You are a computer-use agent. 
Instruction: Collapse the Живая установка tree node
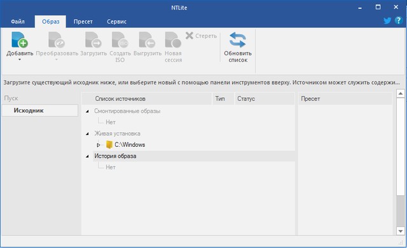(x=88, y=134)
